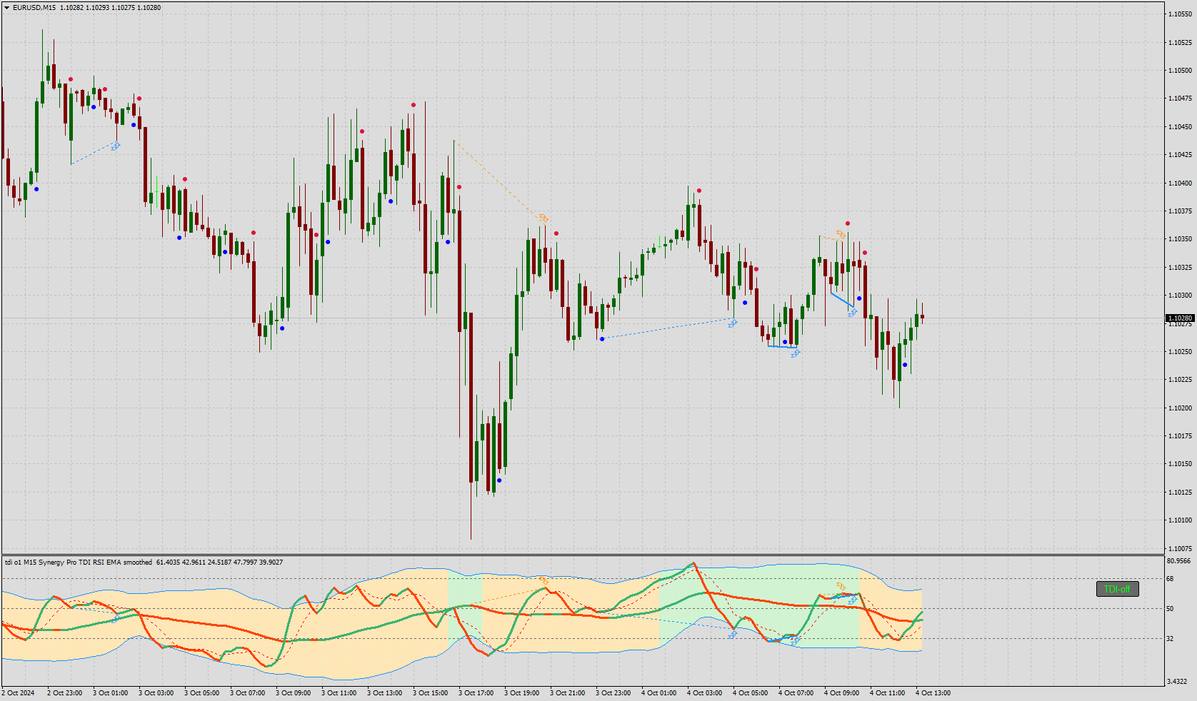Click the blue dot under the lowest candles near 1.10125
Screen dimensions: 1197x701
point(499,480)
